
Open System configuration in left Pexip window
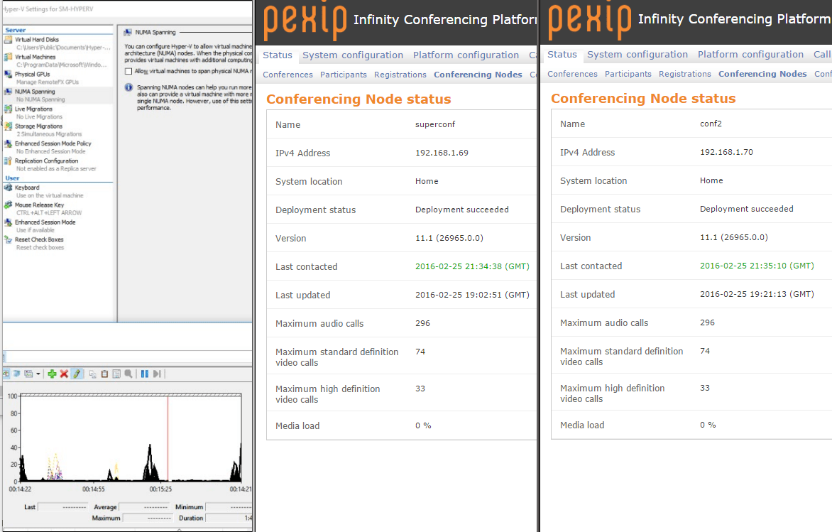coord(353,55)
